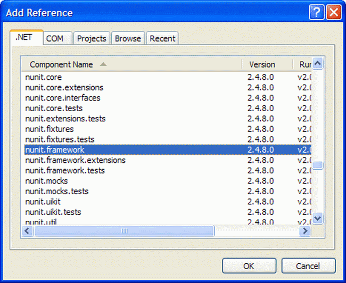Image resolution: width=346 pixels, height=283 pixels.
Task: Sort by the Version column header
Action: tap(262, 64)
